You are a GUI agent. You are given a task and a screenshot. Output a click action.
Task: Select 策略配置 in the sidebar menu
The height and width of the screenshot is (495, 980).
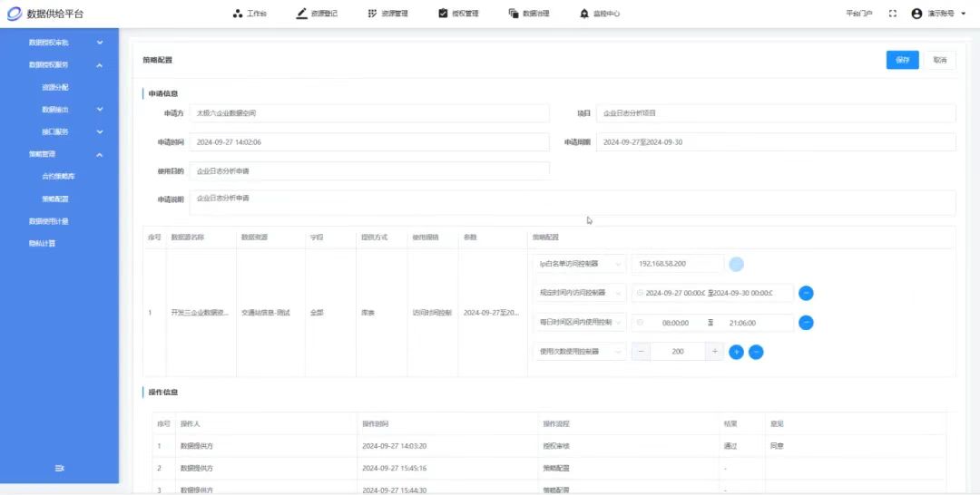click(55, 199)
